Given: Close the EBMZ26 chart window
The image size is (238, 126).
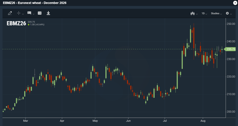Looking at the screenshot, I should [235, 3].
